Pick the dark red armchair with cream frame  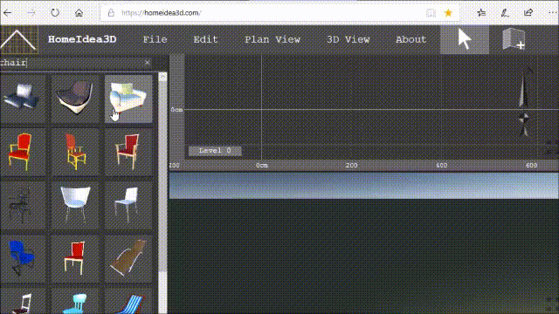point(128,152)
